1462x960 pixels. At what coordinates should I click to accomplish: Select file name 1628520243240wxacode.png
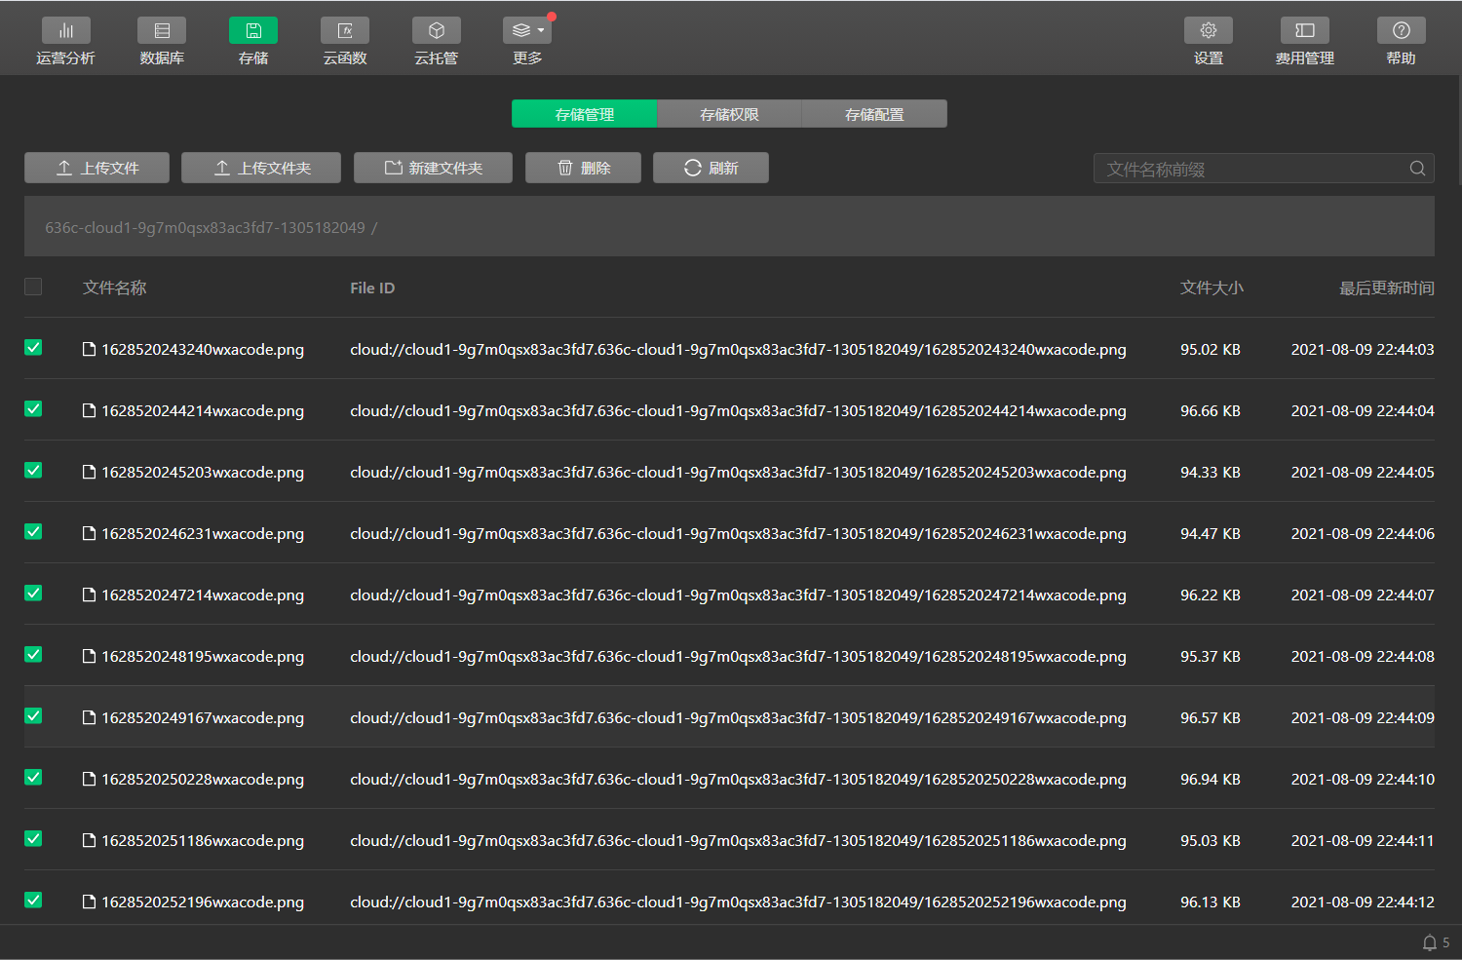[x=203, y=350]
